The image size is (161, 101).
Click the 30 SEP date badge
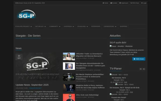click(19, 57)
